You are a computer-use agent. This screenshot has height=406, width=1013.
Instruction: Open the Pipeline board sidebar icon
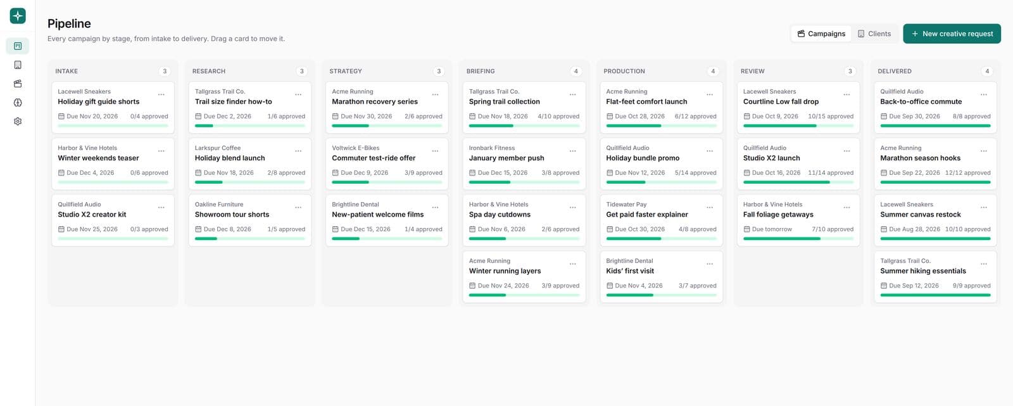18,46
